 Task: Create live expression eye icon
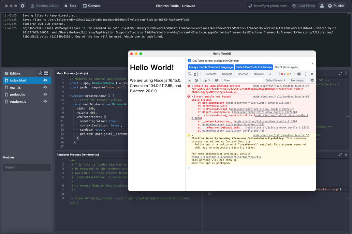[216, 80]
